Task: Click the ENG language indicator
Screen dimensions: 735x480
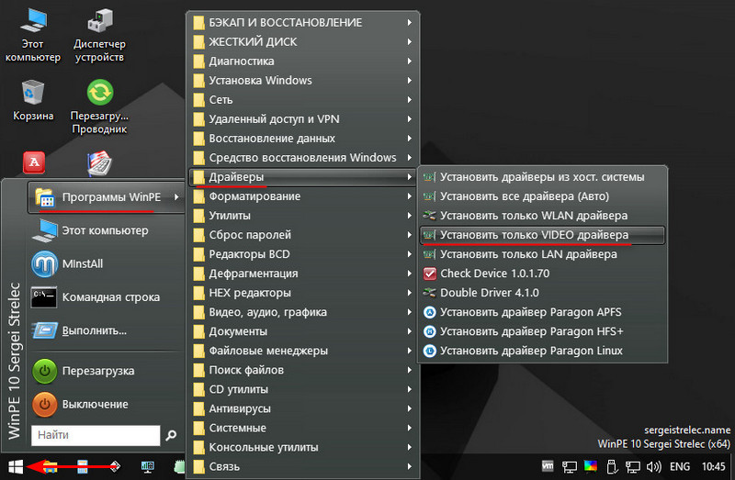Action: coord(680,467)
